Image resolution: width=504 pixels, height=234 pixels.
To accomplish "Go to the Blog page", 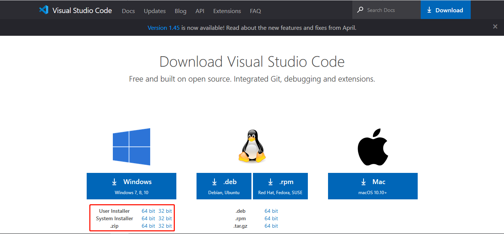I will pyautogui.click(x=180, y=11).
